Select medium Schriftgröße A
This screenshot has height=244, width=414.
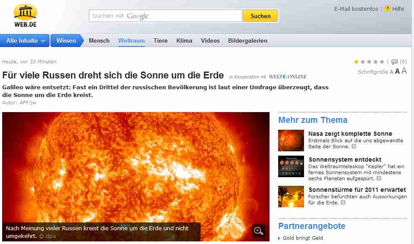pos(397,71)
